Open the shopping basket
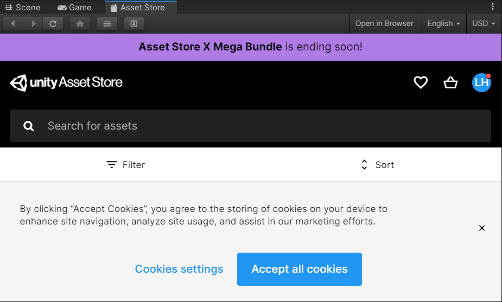This screenshot has height=302, width=502. pos(450,82)
